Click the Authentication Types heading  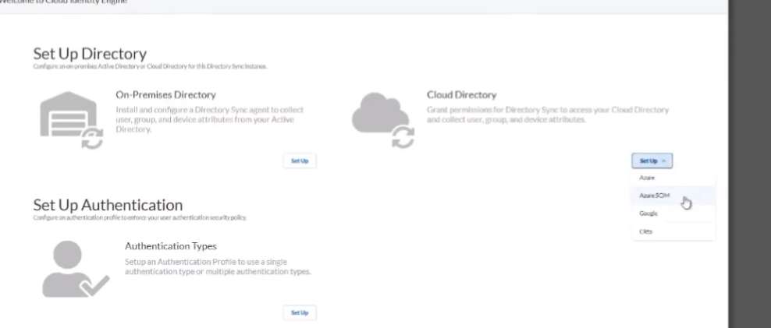point(171,246)
